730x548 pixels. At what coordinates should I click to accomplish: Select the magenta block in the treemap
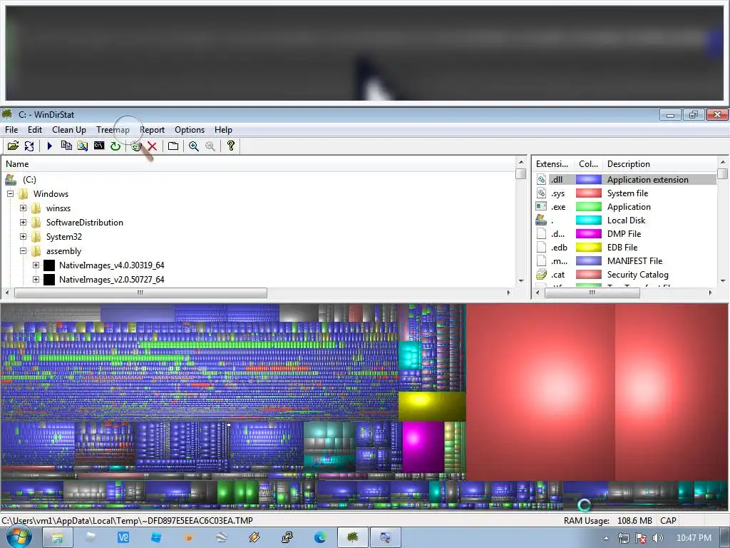click(x=423, y=447)
